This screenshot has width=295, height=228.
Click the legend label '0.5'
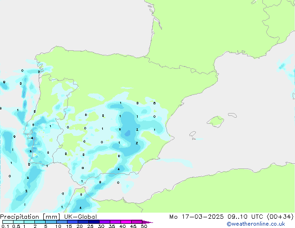point(16,226)
